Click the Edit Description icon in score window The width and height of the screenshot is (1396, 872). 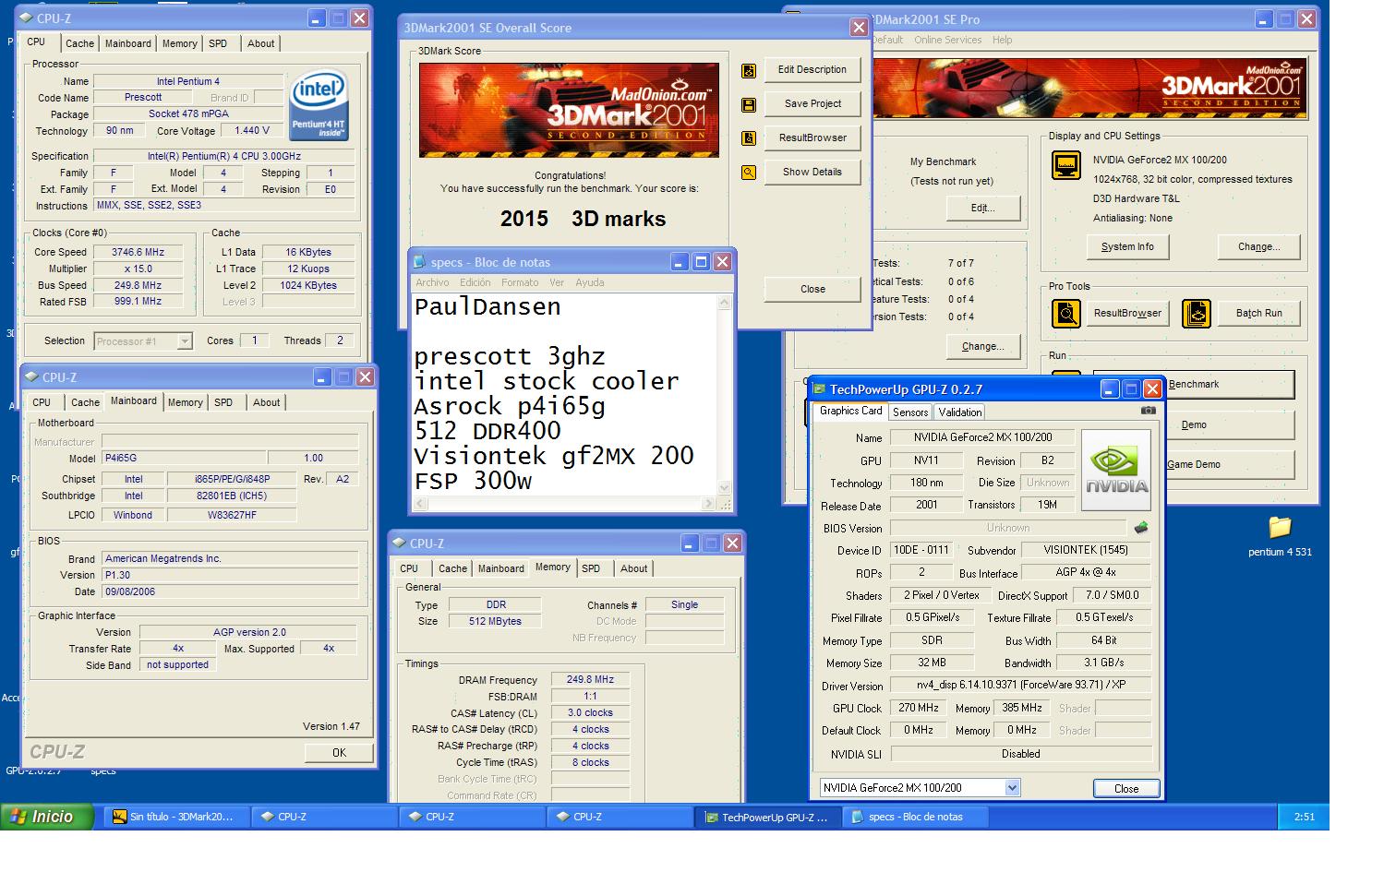pyautogui.click(x=749, y=70)
